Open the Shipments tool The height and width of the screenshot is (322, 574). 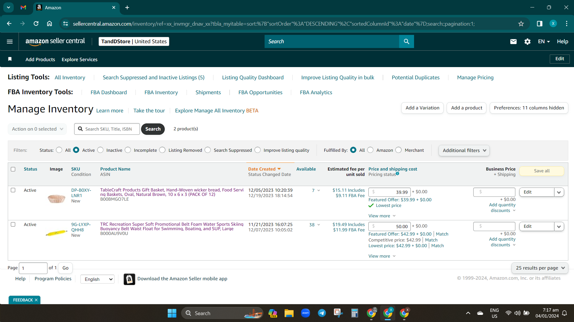tap(208, 92)
